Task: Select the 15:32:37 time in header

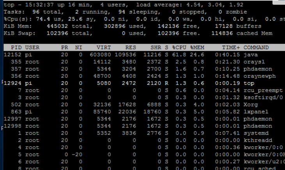Action: coord(39,5)
